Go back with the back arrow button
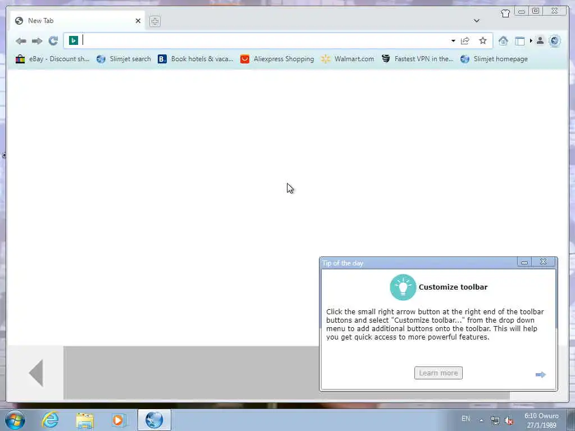Image resolution: width=575 pixels, height=431 pixels. 21,41
